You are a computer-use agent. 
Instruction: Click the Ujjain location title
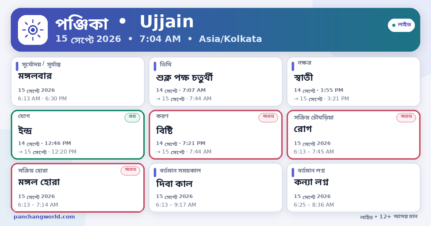coord(167,22)
